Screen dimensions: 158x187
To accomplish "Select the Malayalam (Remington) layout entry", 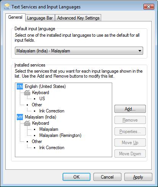I will 60,135.
